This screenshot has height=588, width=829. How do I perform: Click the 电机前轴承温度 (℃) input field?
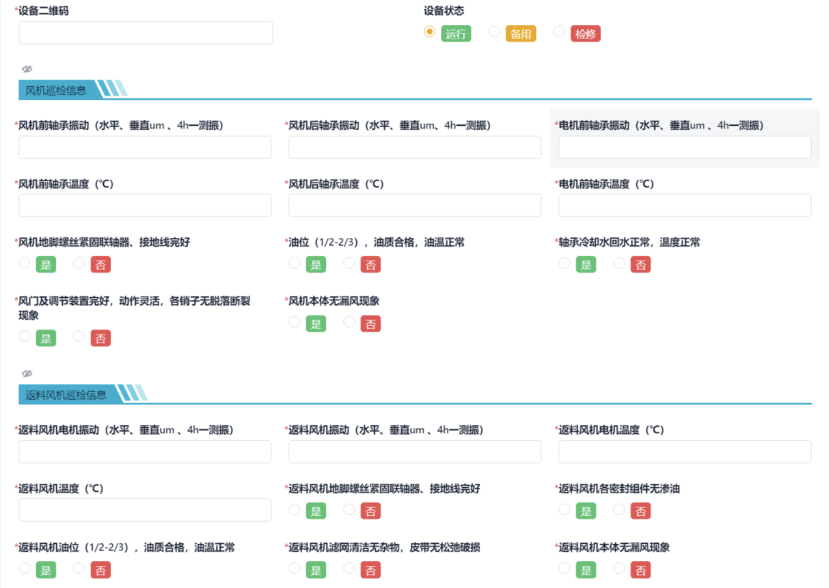(x=685, y=206)
